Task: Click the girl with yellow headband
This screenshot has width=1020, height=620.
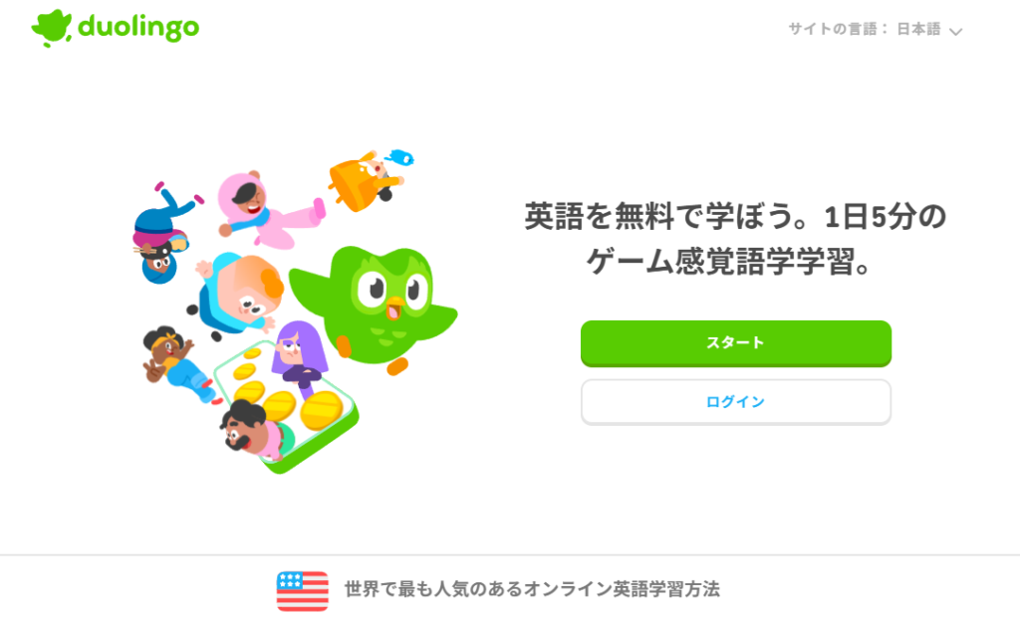Action: (177, 364)
